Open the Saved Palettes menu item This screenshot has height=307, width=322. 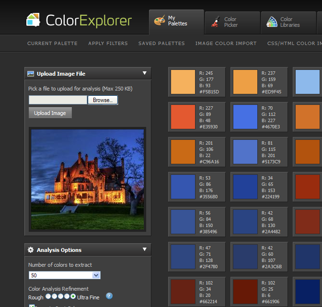[x=161, y=43]
